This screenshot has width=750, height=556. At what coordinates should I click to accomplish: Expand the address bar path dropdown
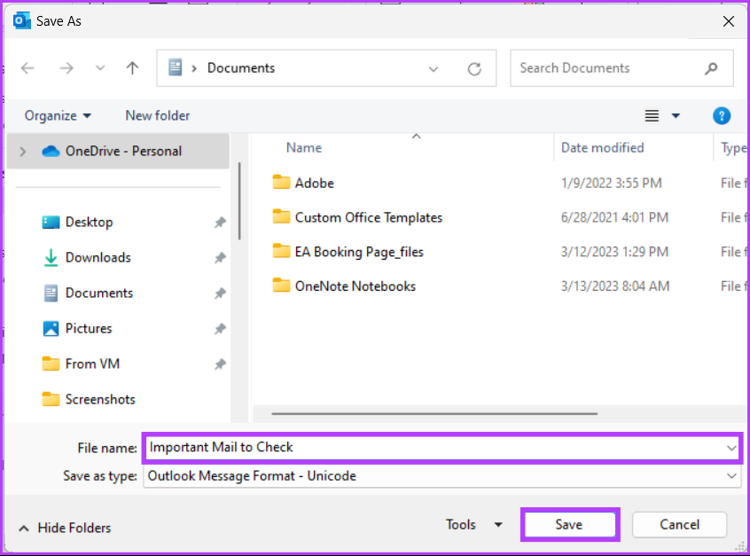[434, 69]
